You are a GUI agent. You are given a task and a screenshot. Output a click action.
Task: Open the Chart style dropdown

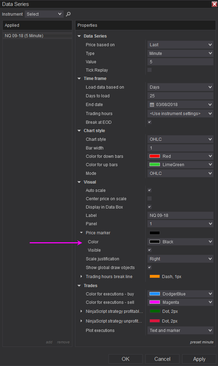[x=180, y=139]
